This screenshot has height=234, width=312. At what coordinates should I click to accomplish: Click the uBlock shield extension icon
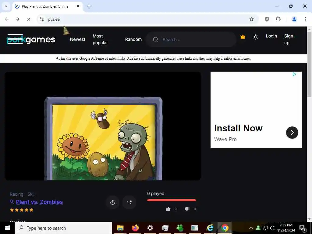(x=267, y=19)
